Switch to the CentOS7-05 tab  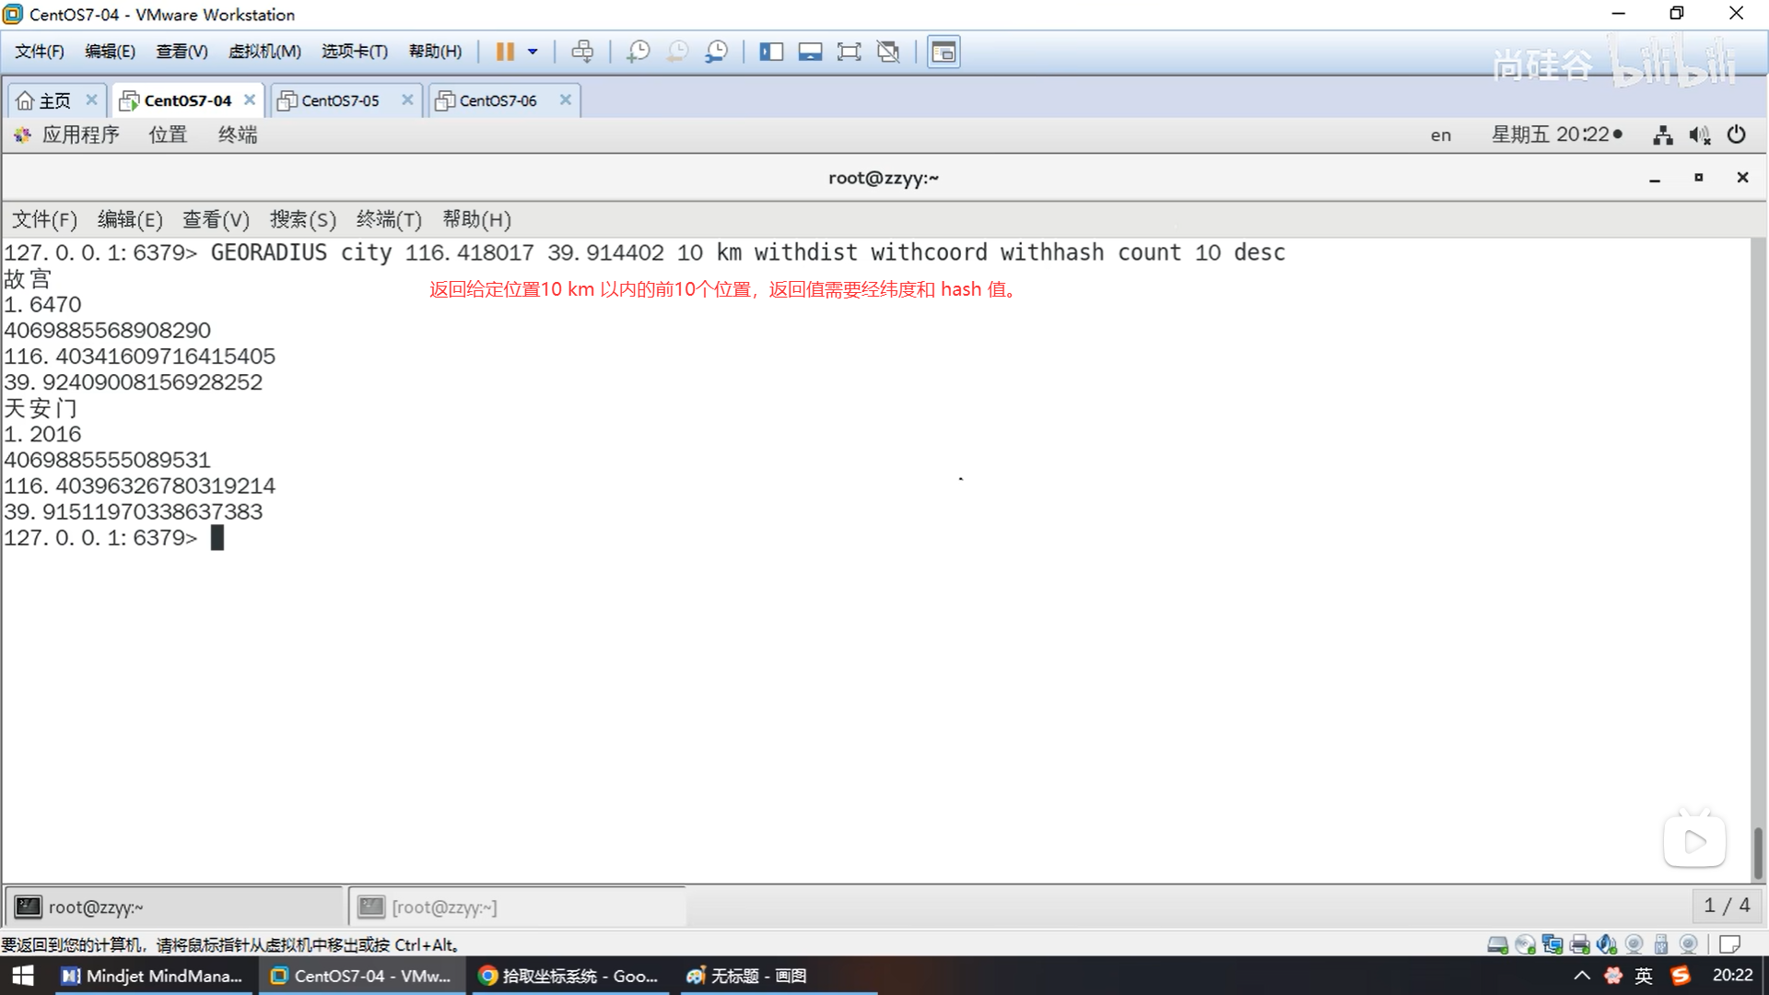pos(340,100)
